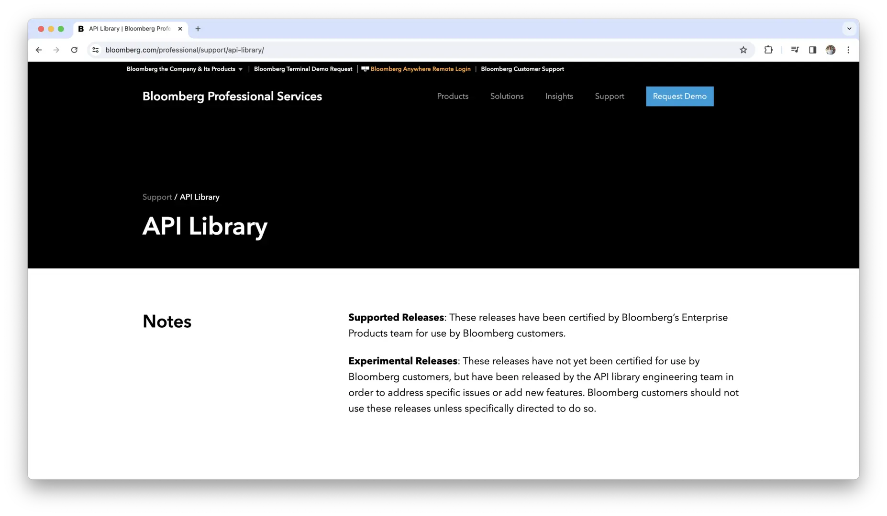Image resolution: width=887 pixels, height=516 pixels.
Task: Open Bloomberg Terminal Demo Request link
Action: (303, 69)
